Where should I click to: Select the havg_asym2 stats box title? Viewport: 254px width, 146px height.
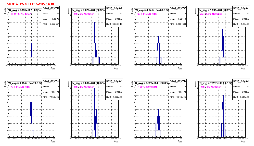coord(178,8)
